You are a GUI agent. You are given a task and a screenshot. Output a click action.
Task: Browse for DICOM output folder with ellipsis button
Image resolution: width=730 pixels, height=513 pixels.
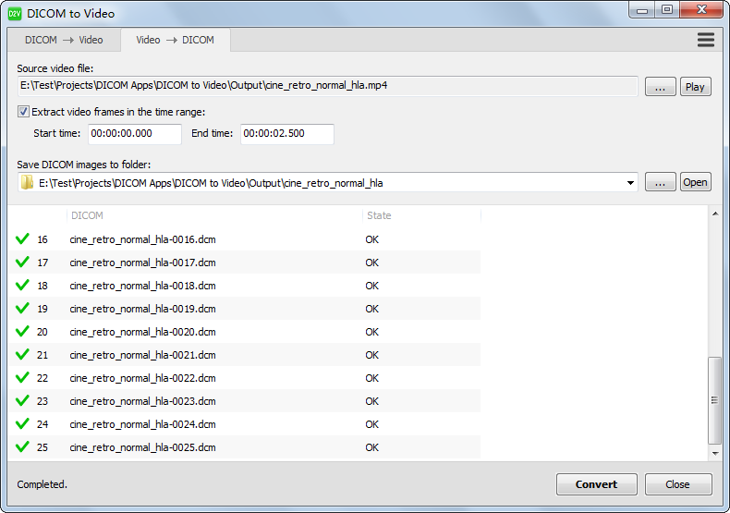click(x=660, y=182)
